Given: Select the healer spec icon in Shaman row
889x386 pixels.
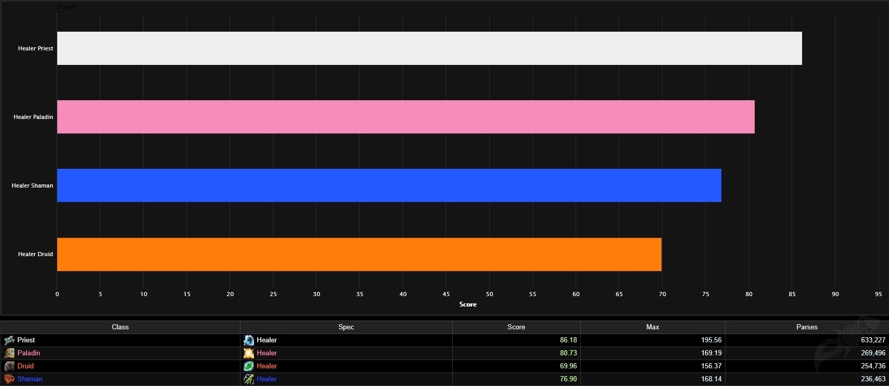Looking at the screenshot, I should click(x=249, y=379).
